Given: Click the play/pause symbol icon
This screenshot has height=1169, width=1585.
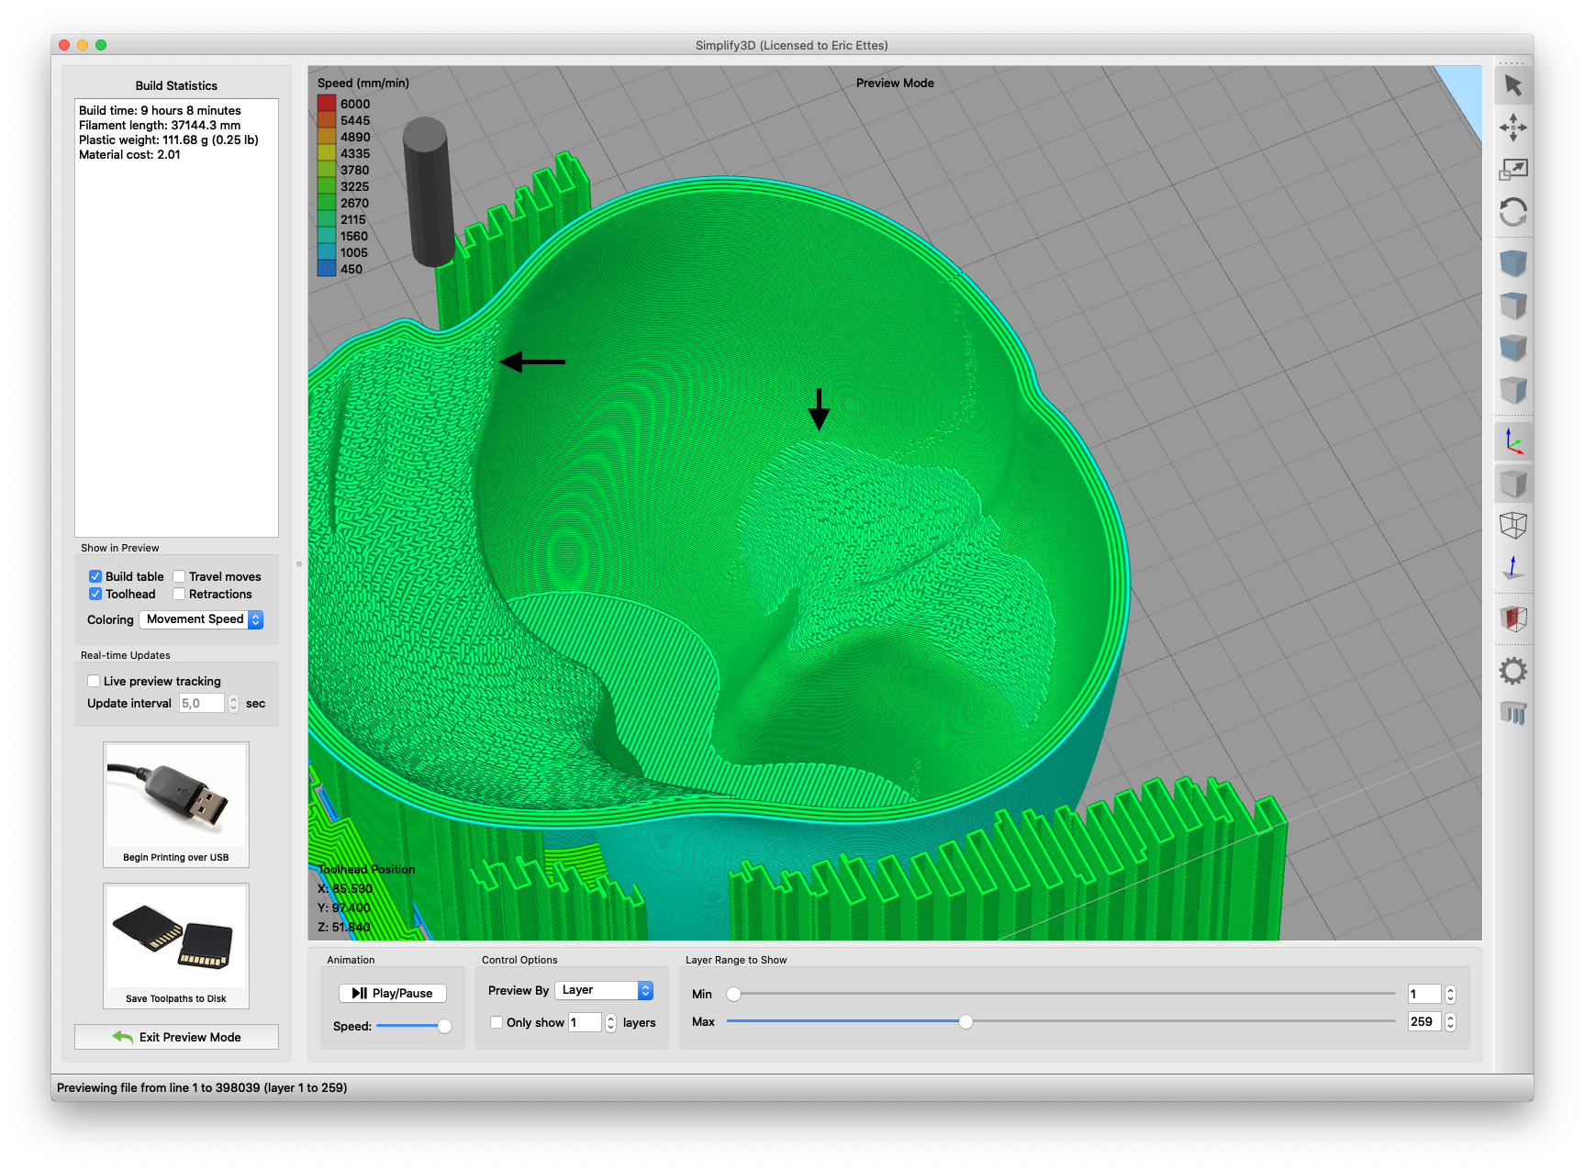Looking at the screenshot, I should pyautogui.click(x=360, y=993).
